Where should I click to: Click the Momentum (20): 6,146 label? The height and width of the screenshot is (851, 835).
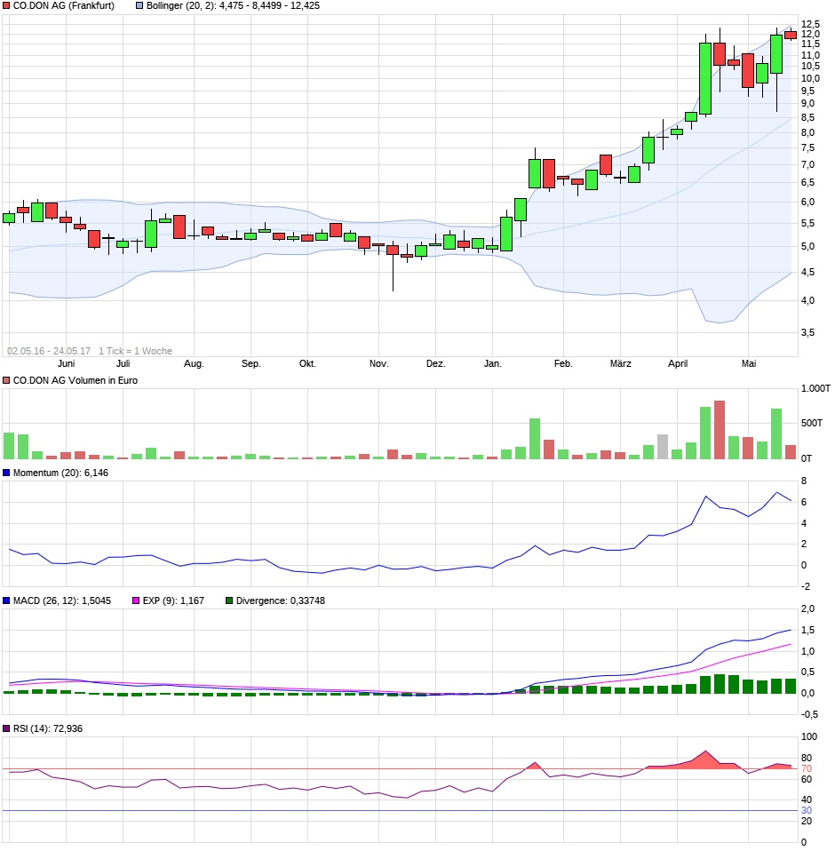(x=60, y=473)
